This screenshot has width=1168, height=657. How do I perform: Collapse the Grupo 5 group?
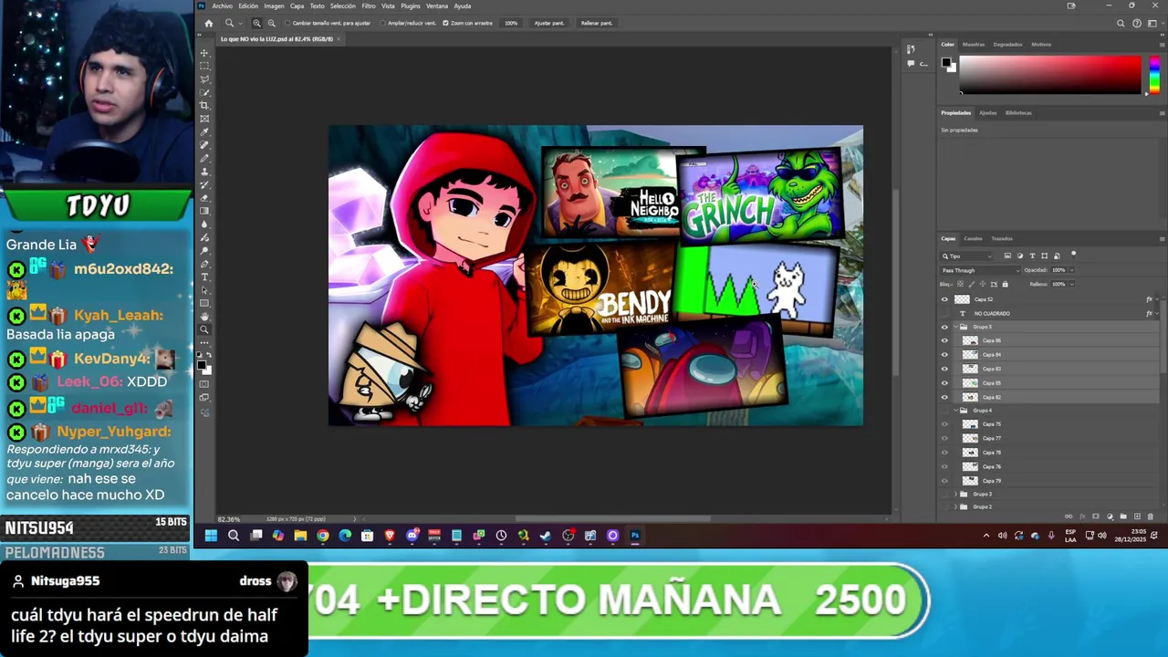(x=954, y=327)
